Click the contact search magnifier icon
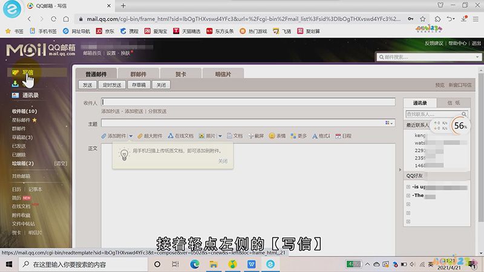 [x=464, y=114]
